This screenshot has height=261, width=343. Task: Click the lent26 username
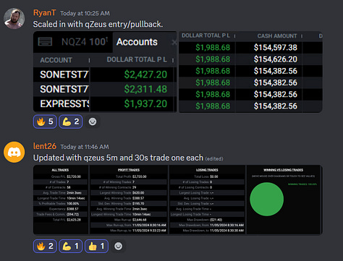click(x=45, y=146)
